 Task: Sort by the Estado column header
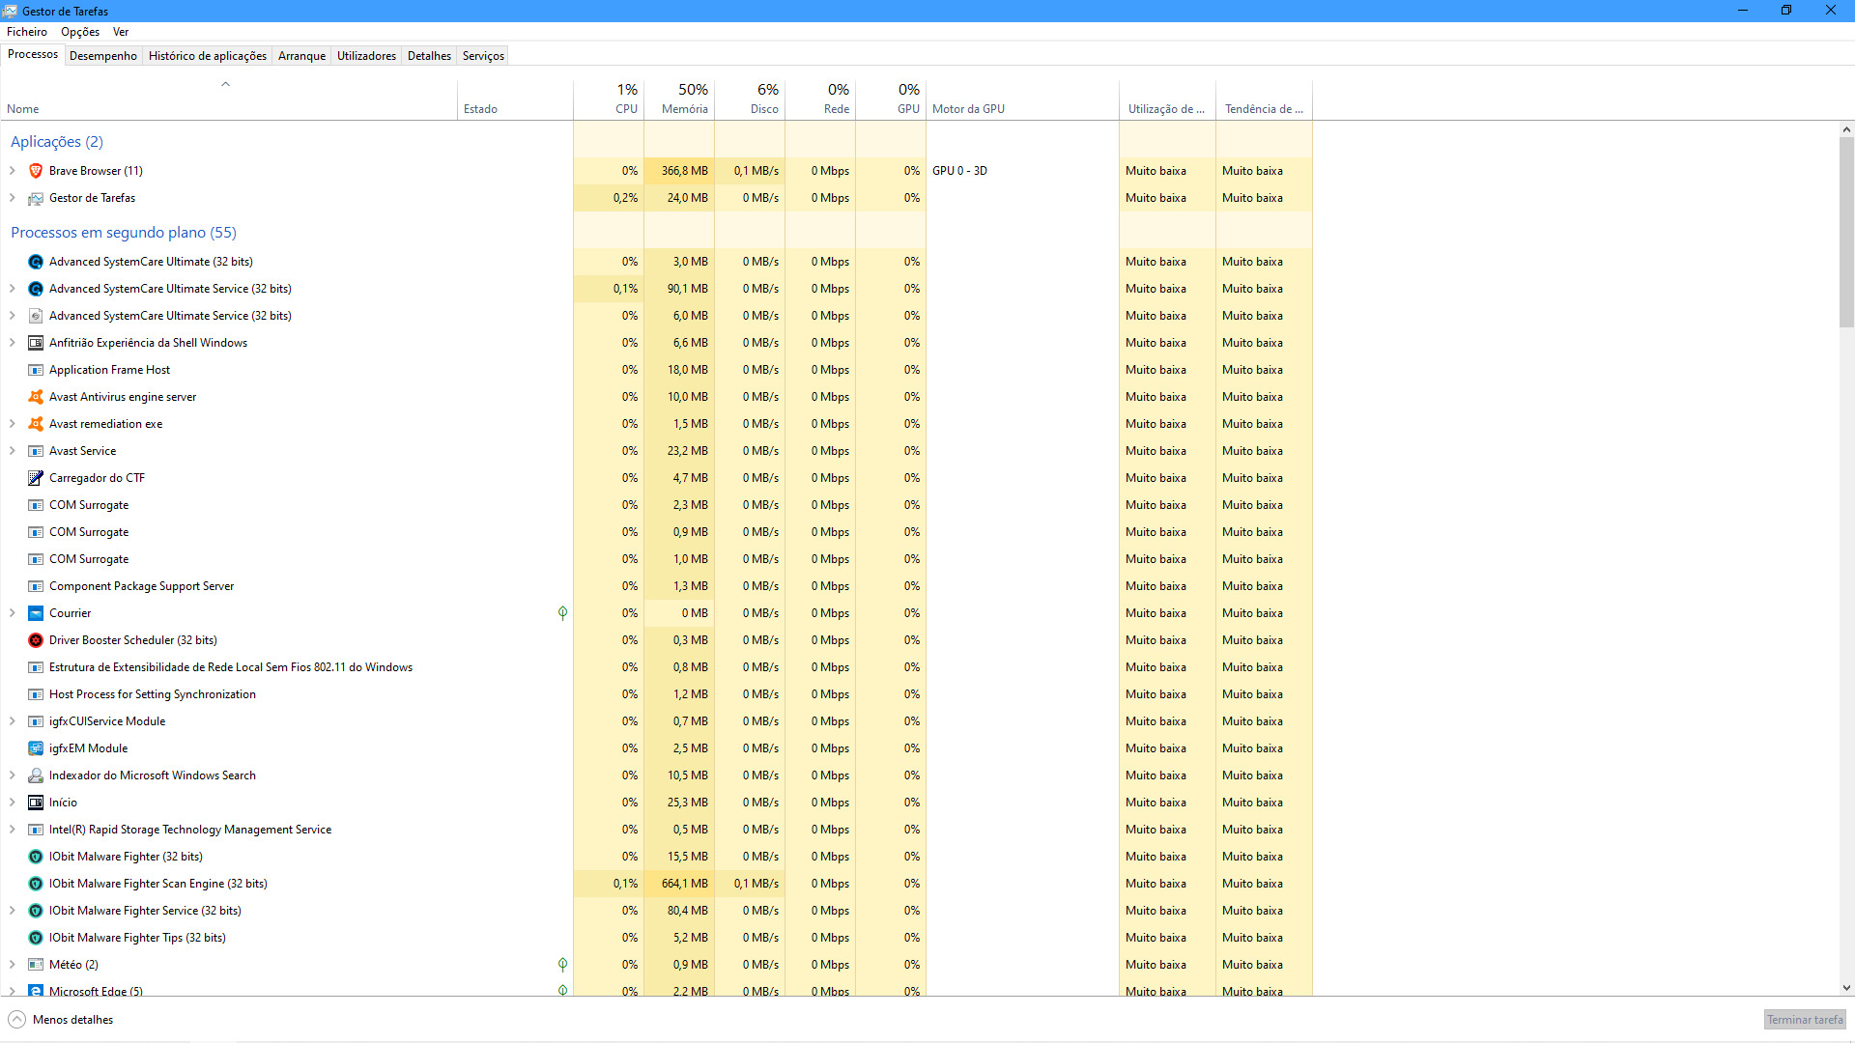click(515, 99)
